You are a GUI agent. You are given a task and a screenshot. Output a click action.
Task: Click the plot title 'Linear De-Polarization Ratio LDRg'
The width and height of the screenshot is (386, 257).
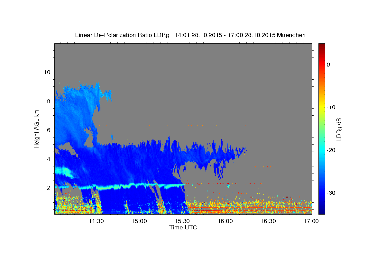coord(122,35)
